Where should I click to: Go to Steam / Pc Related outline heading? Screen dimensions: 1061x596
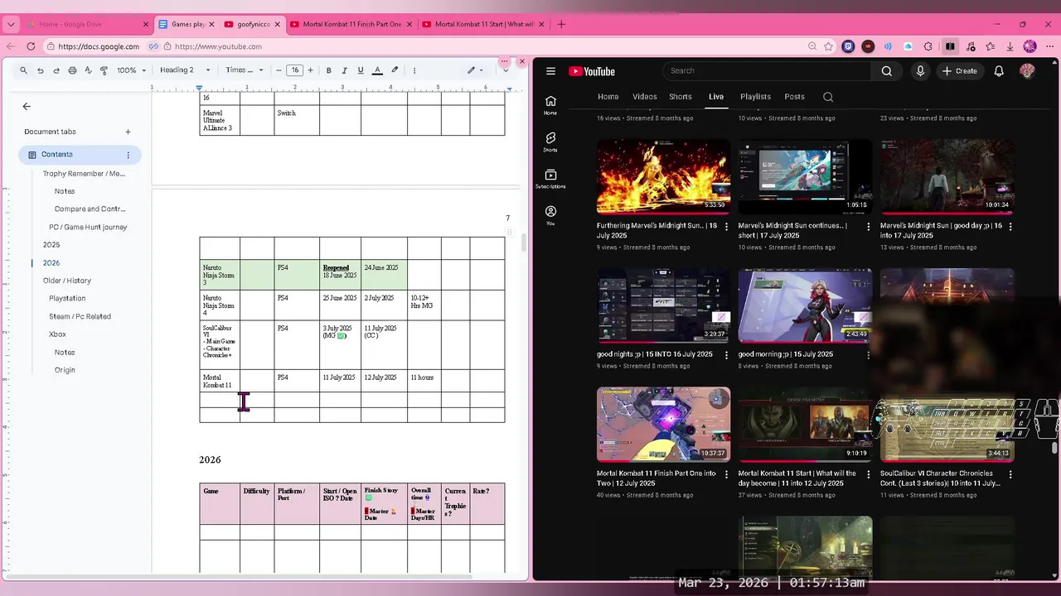80,316
